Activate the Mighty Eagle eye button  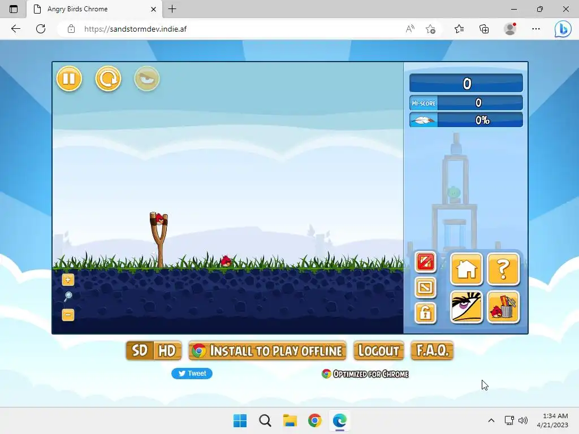(x=147, y=79)
